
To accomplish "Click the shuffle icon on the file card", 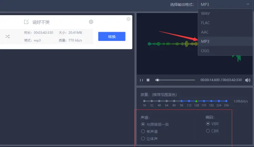I will click(x=7, y=36).
